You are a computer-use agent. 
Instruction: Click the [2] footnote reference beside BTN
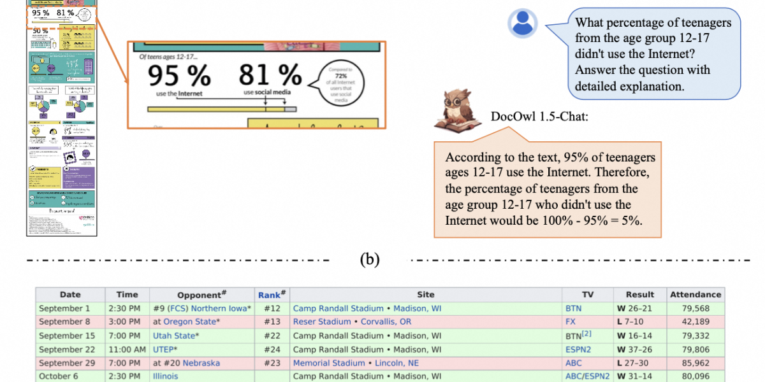pyautogui.click(x=586, y=334)
